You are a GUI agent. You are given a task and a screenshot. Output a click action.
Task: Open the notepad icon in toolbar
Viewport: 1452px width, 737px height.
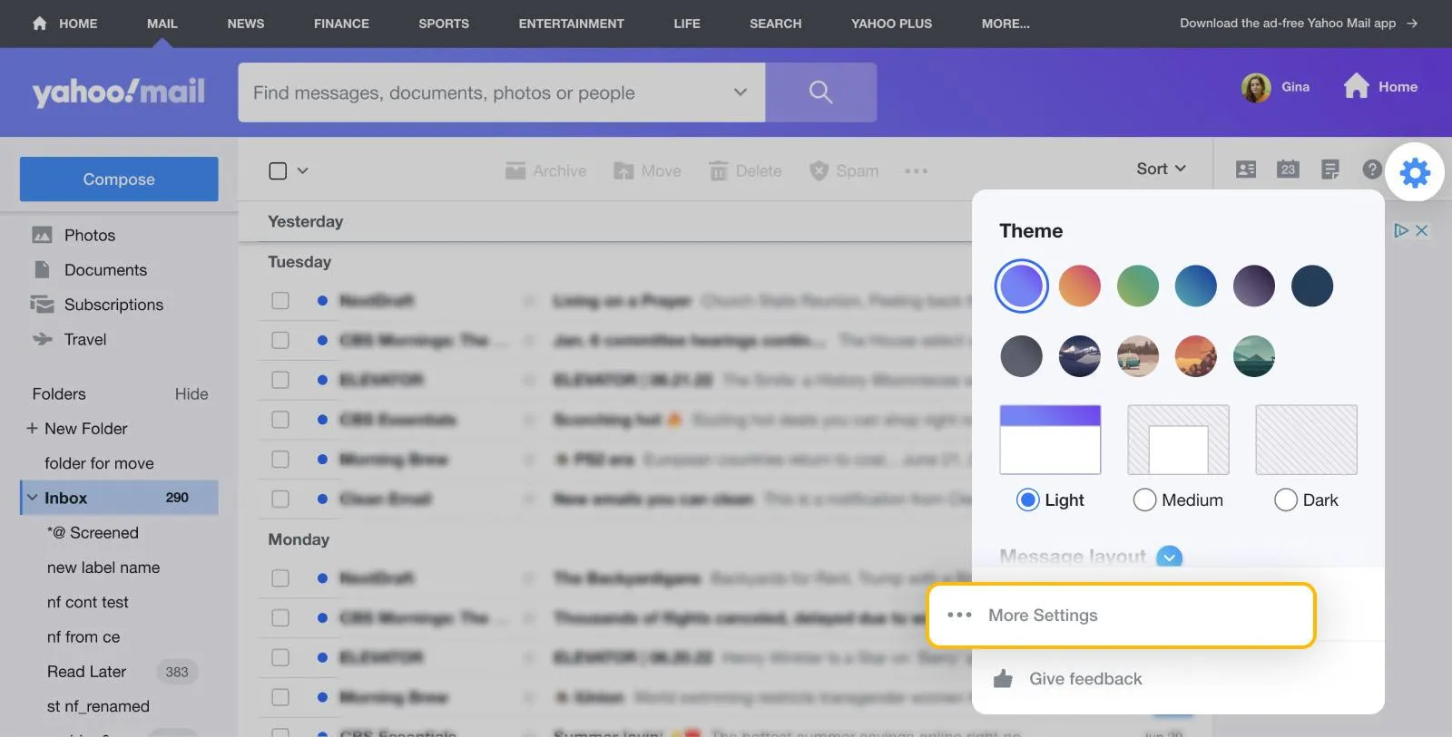(1330, 170)
